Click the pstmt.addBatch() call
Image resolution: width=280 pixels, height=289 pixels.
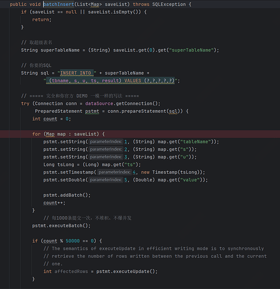[67, 195]
